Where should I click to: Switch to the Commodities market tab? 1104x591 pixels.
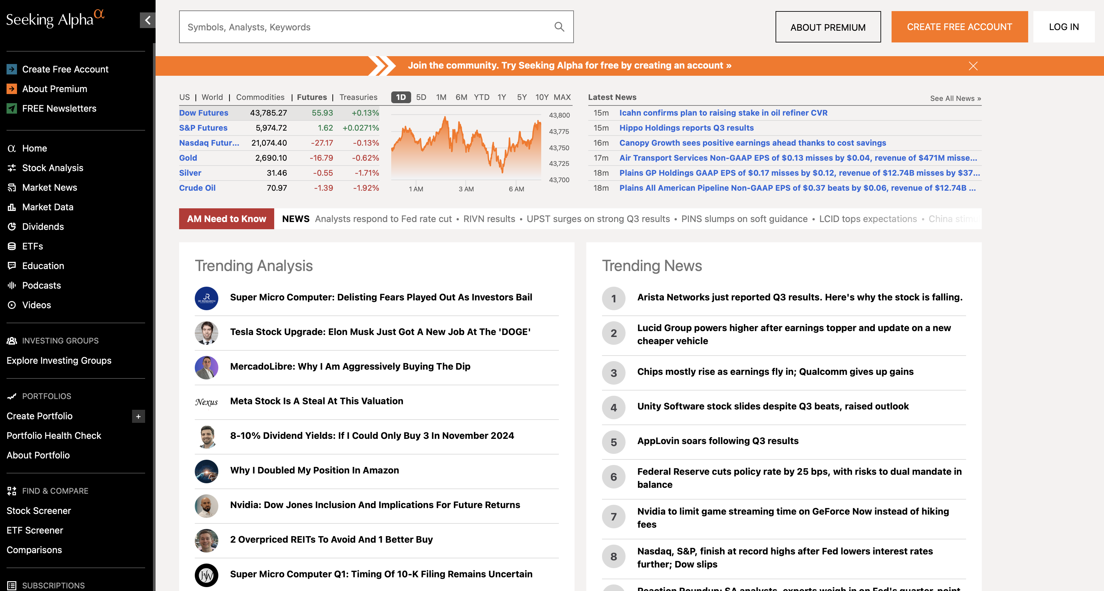pos(260,97)
